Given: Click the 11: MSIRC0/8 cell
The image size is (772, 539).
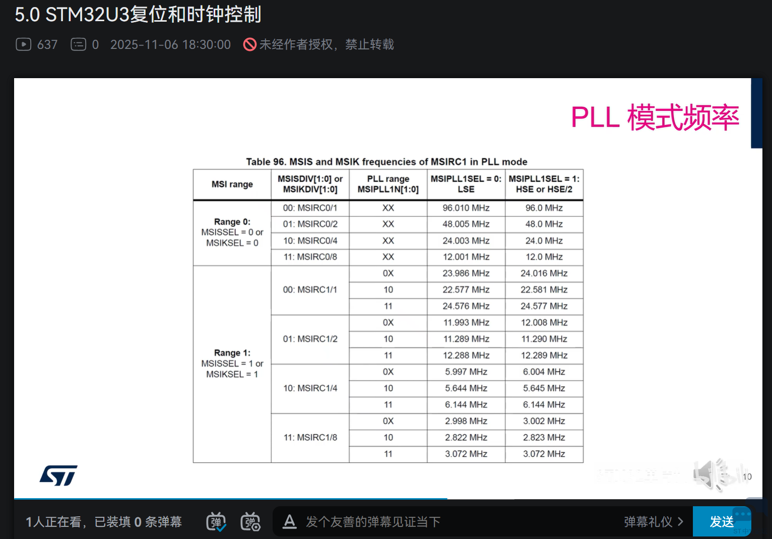Looking at the screenshot, I should coord(310,257).
